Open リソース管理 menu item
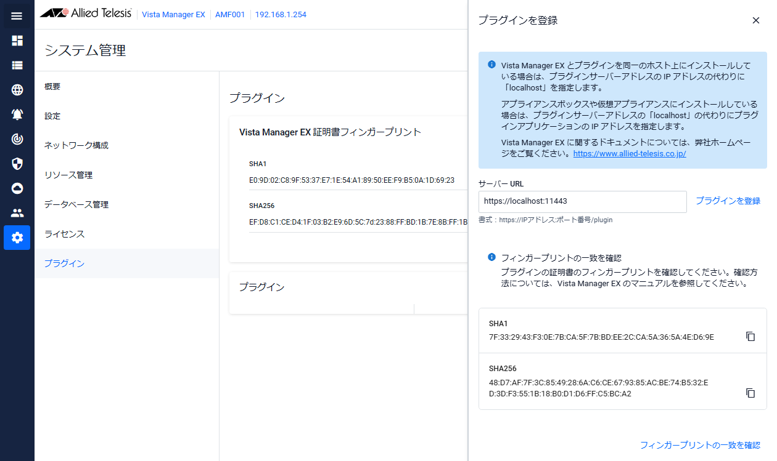Screen dimensions: 777x461 (126, 175)
